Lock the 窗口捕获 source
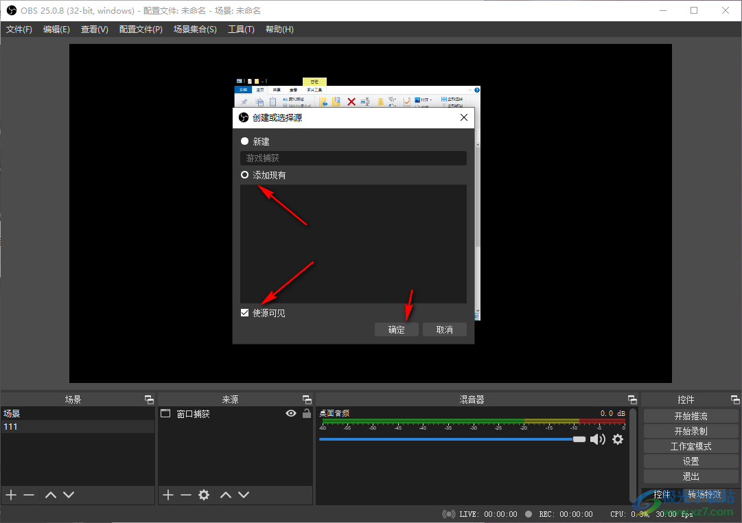The image size is (742, 523). coord(307,414)
